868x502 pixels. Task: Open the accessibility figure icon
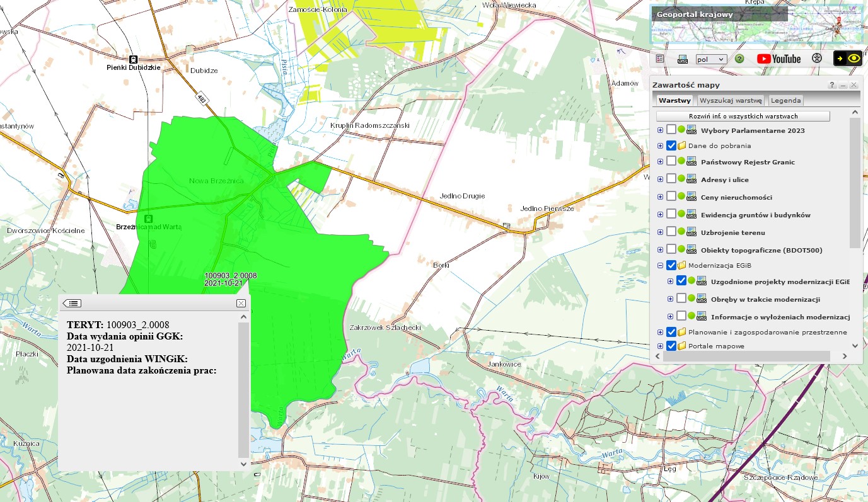(x=817, y=59)
